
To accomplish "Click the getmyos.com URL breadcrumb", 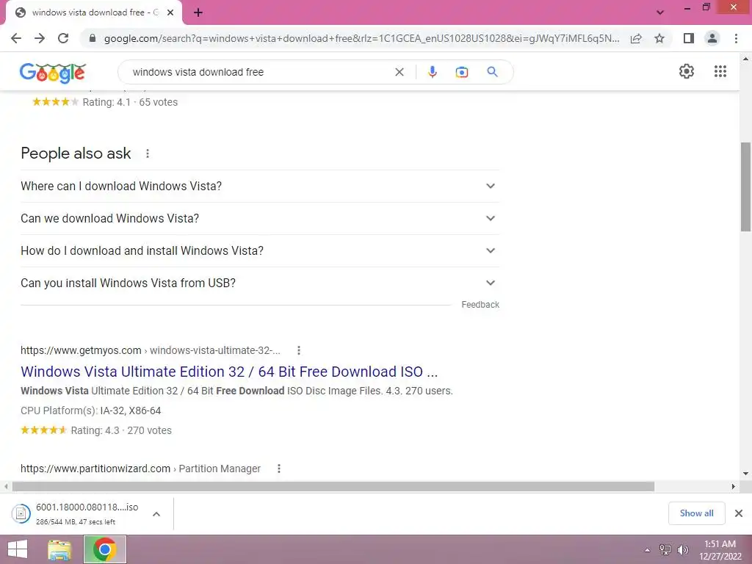I will 150,350.
